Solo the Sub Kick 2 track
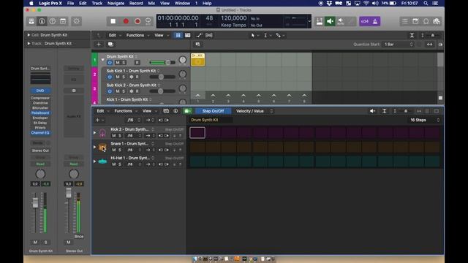468x263 pixels. (x=124, y=91)
